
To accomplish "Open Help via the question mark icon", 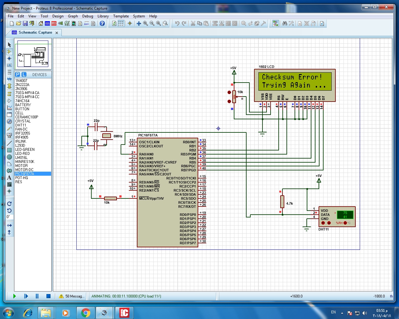I will point(102,23).
